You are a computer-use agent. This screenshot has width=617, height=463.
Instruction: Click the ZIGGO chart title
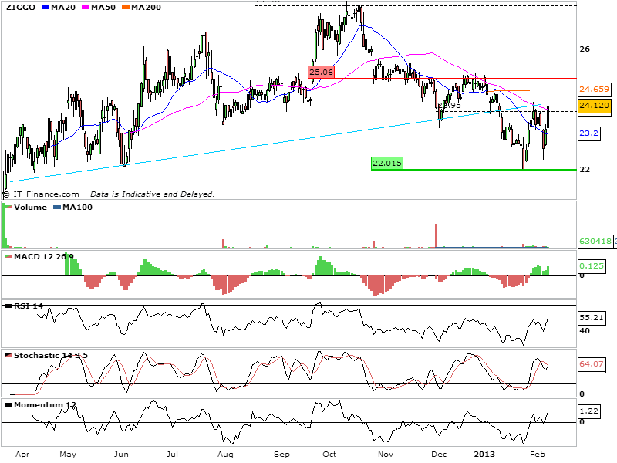tap(21, 7)
